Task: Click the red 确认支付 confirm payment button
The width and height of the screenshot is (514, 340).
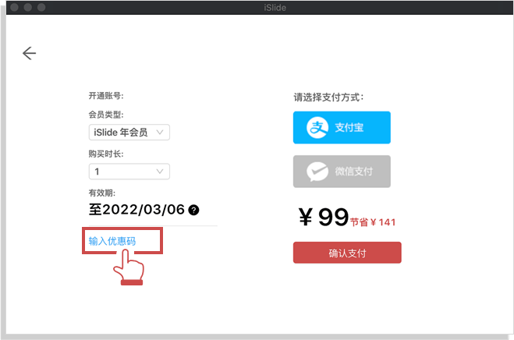Action: click(x=347, y=253)
